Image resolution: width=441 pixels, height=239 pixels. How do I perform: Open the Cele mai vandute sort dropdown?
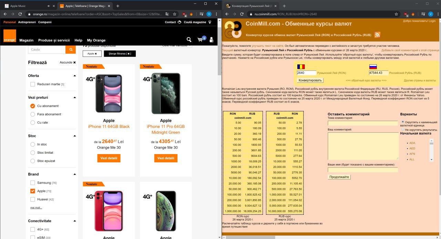[176, 45]
